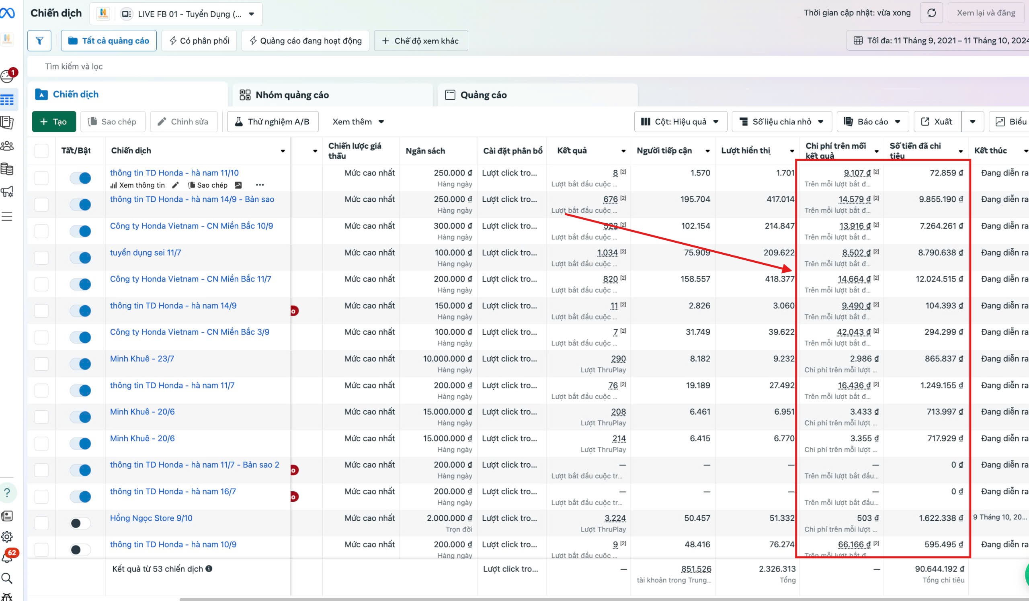The height and width of the screenshot is (601, 1029).
Task: Open the settings gear icon in sidebar
Action: [x=7, y=537]
